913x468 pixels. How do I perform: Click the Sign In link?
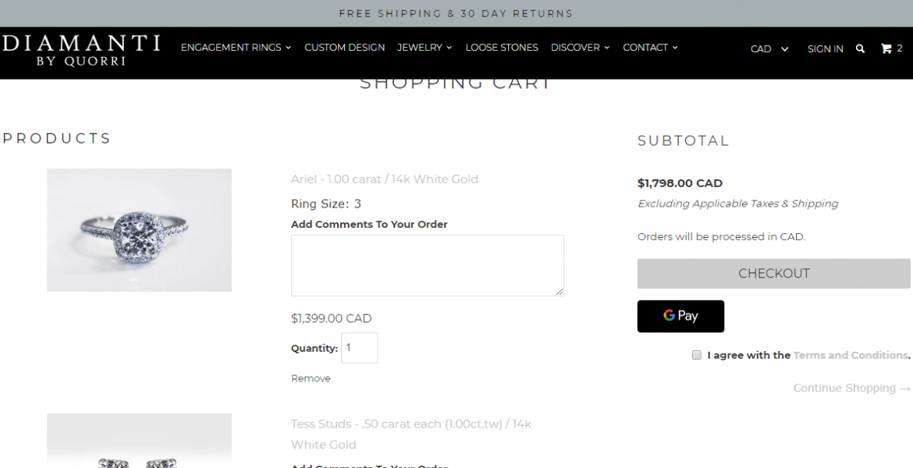tap(825, 49)
